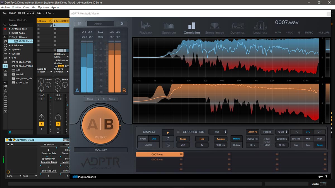Select Layered display mode
Image resolution: width=335 pixels, height=188 pixels.
(149, 145)
